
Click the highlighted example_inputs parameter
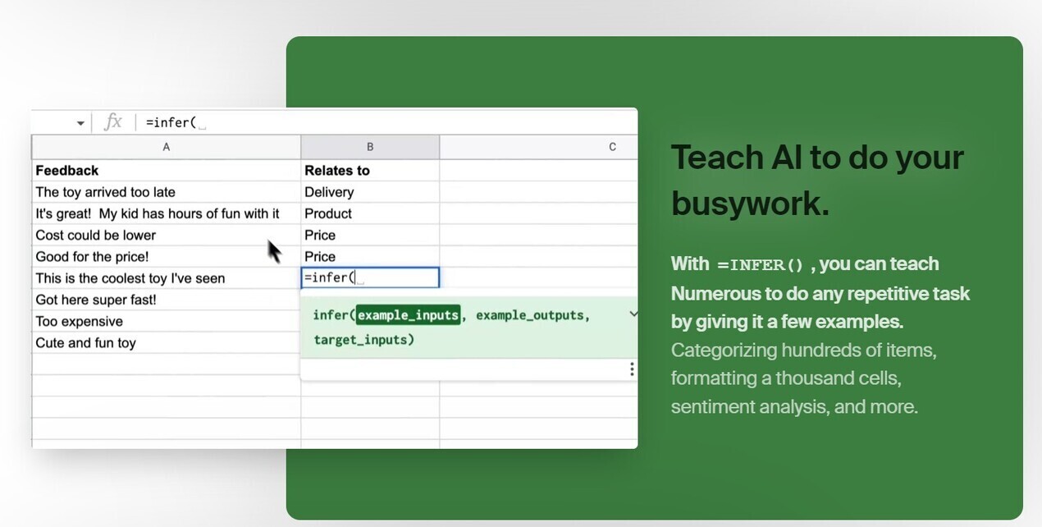pyautogui.click(x=408, y=315)
